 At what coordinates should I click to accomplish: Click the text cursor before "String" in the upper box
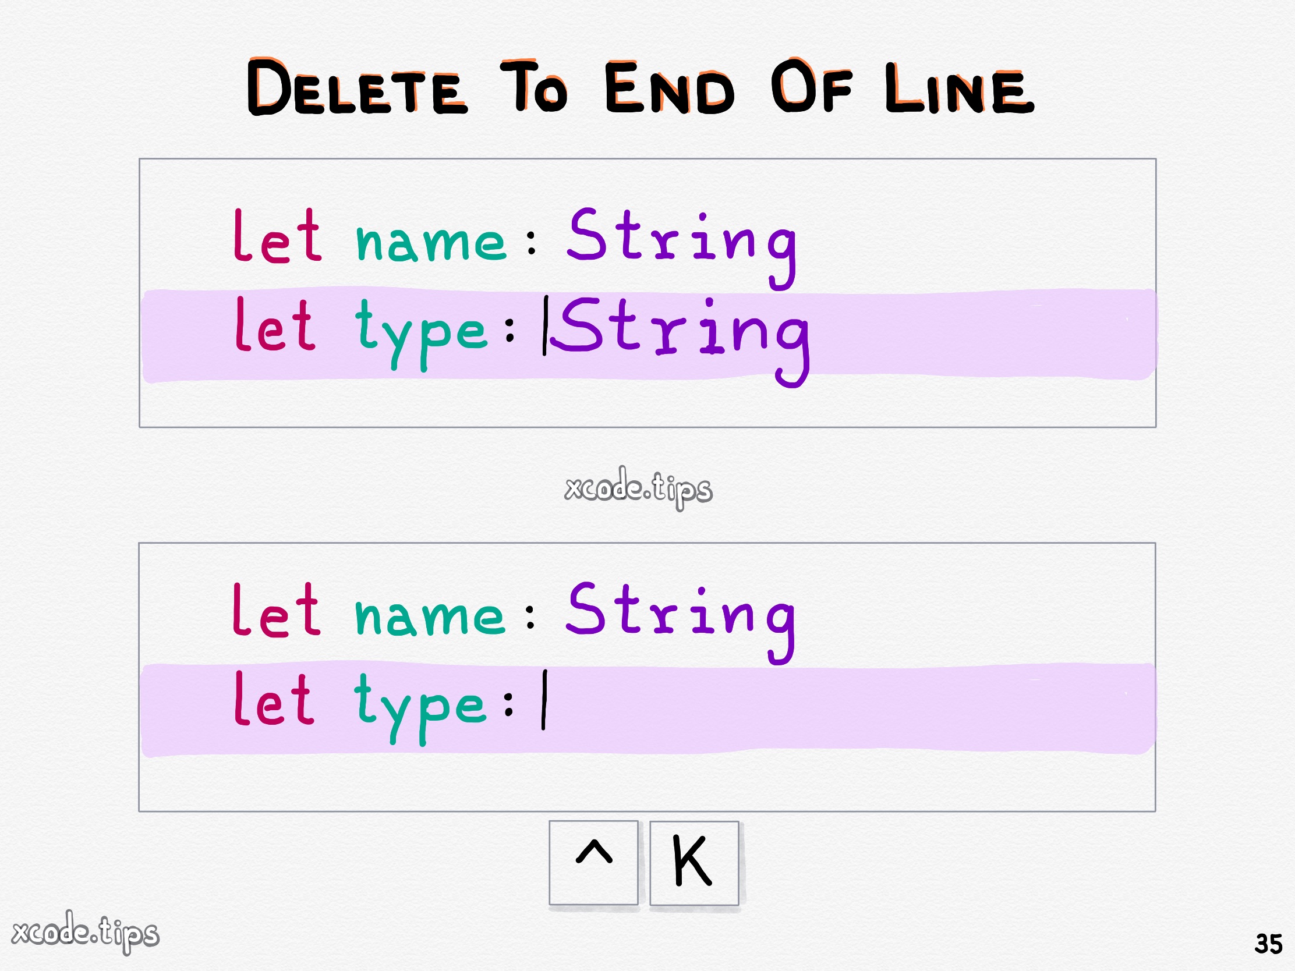coord(545,325)
